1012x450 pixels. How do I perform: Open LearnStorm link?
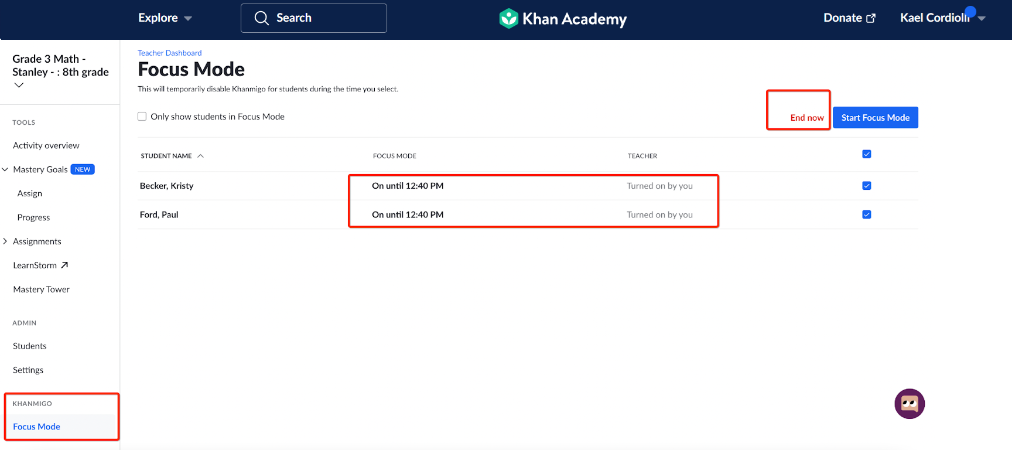[x=35, y=265]
